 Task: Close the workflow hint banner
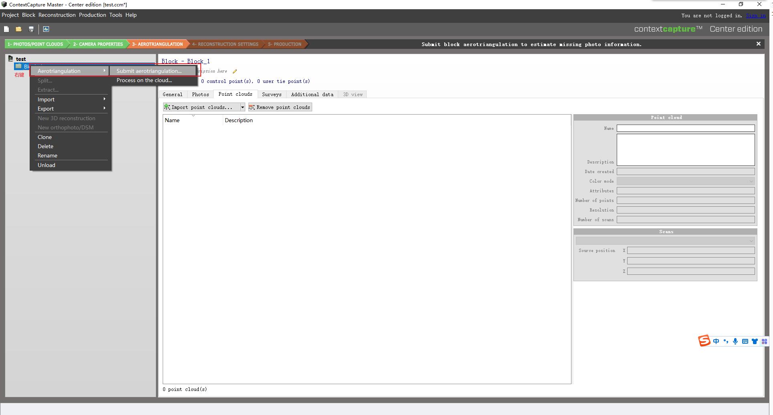pos(758,44)
